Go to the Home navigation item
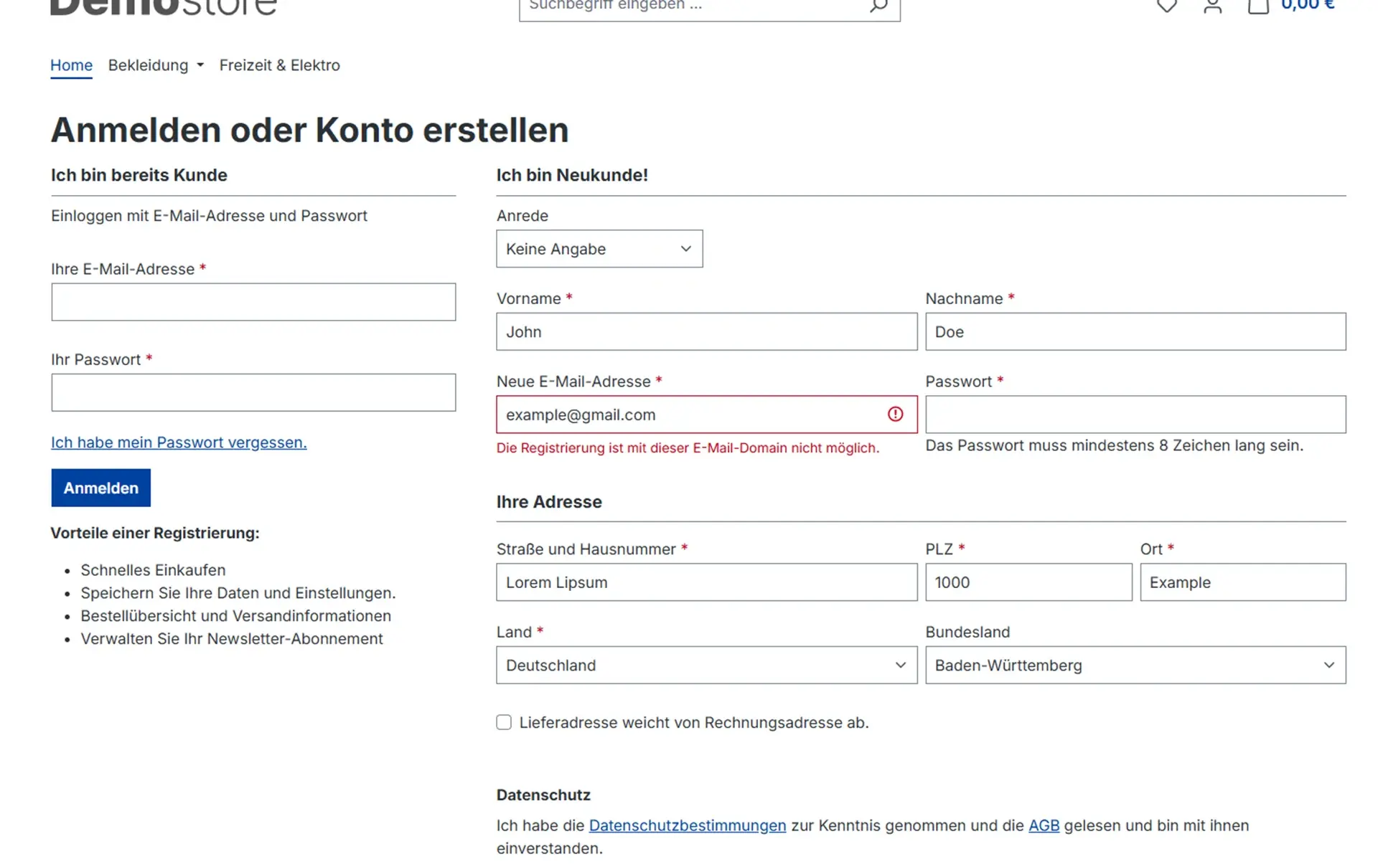1378x867 pixels. point(71,65)
